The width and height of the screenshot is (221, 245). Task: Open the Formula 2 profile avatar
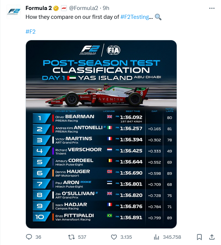[14, 12]
